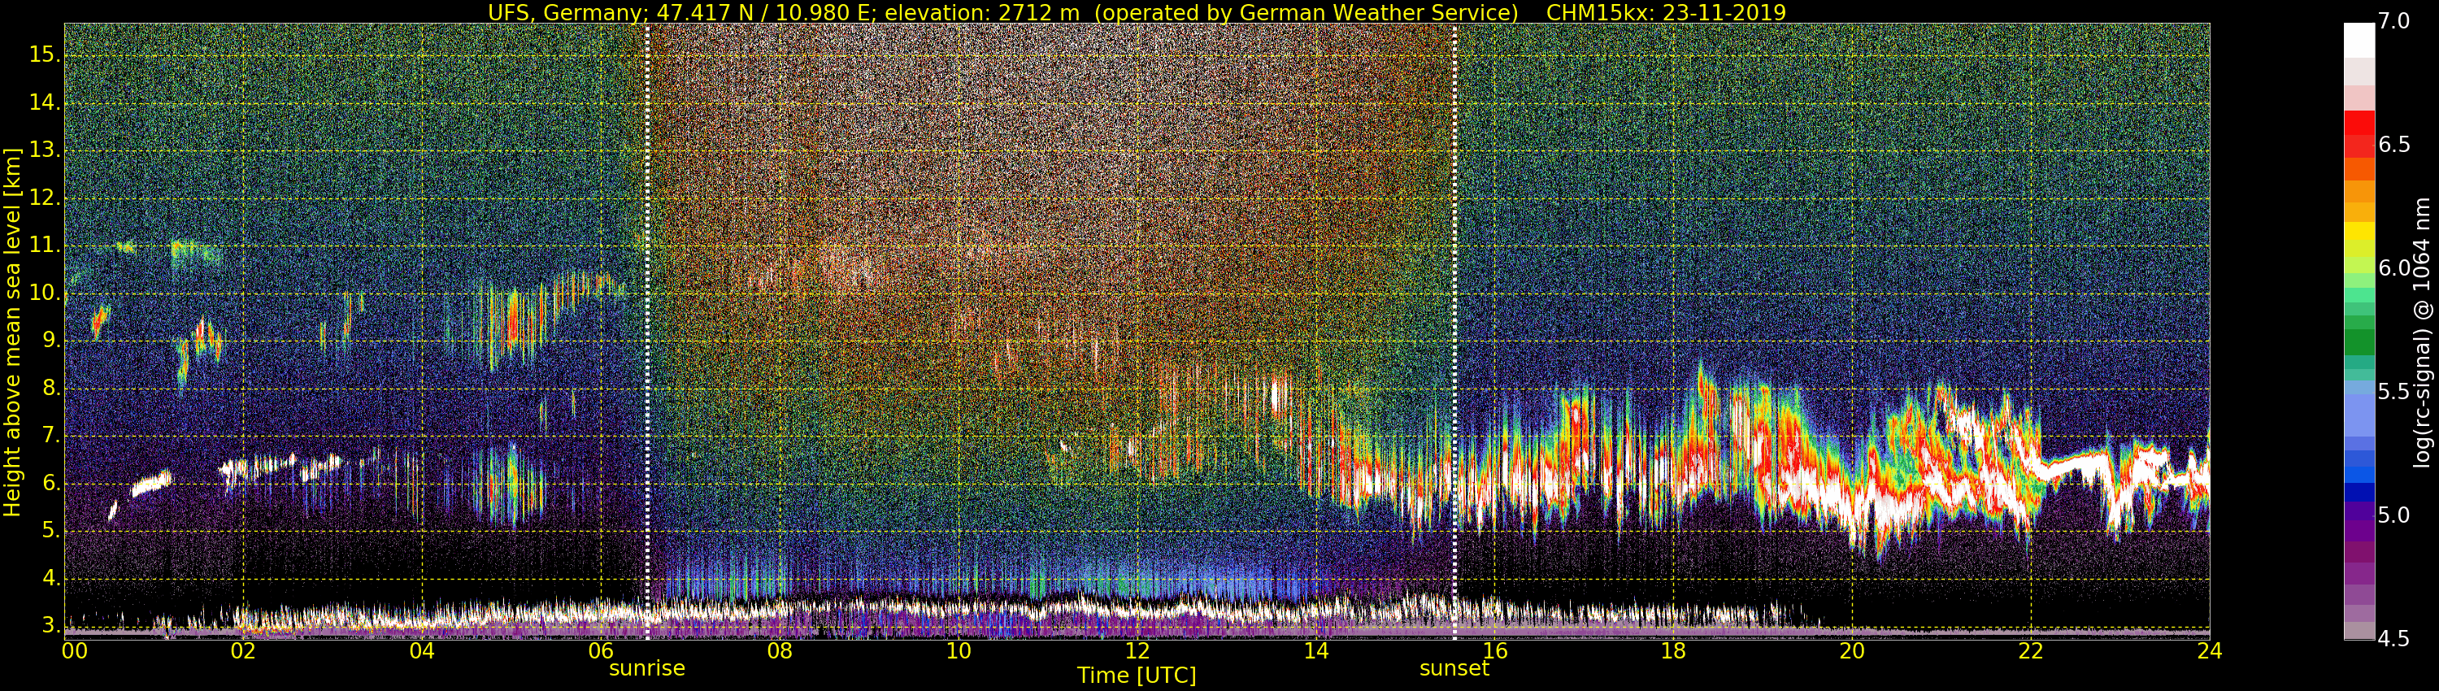Image resolution: width=2439 pixels, height=691 pixels.
Task: Click the bright red colorbar segment near 6.5
Action: pos(2359,123)
